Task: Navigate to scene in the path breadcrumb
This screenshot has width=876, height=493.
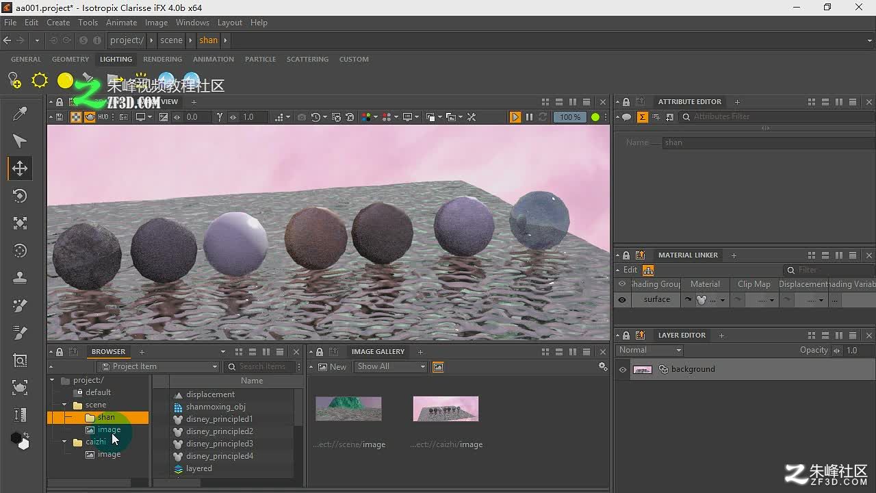Action: click(171, 40)
